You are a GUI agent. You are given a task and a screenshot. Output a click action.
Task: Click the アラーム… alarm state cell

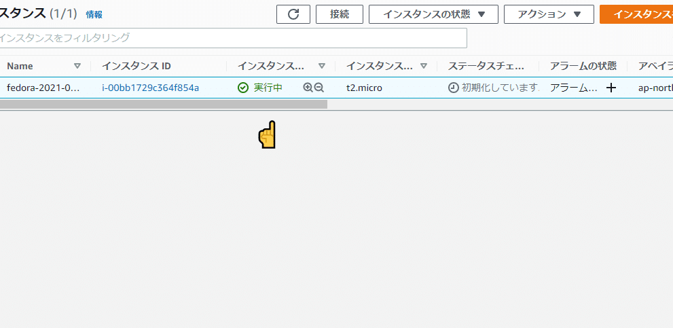(x=574, y=88)
